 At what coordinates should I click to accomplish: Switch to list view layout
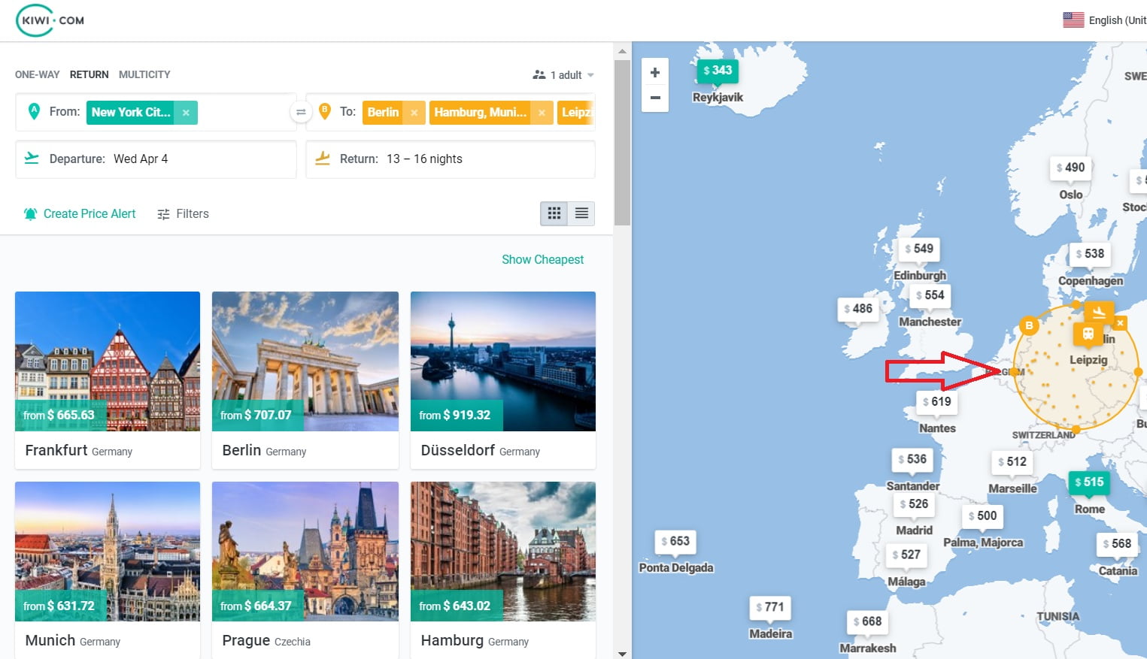click(x=581, y=213)
